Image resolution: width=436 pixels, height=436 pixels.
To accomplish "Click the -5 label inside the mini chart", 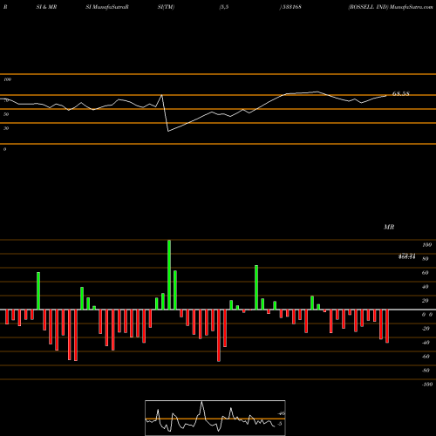I will (280, 424).
